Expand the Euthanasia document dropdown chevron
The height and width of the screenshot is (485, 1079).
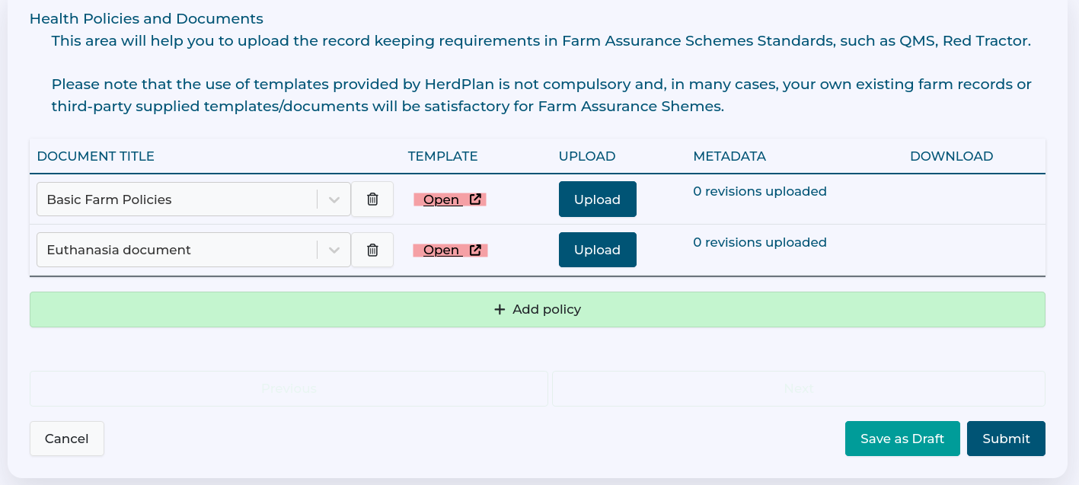click(x=334, y=250)
